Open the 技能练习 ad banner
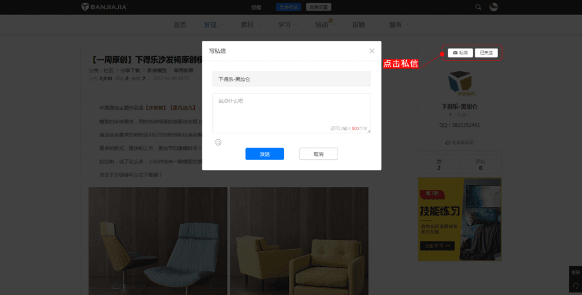Image resolution: width=582 pixels, height=295 pixels. point(460,219)
